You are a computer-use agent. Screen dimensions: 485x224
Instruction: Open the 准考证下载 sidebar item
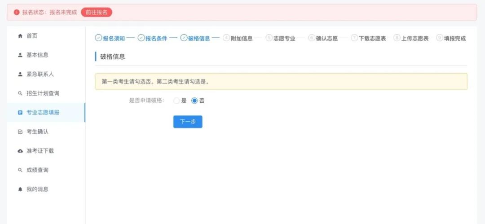tap(46, 151)
